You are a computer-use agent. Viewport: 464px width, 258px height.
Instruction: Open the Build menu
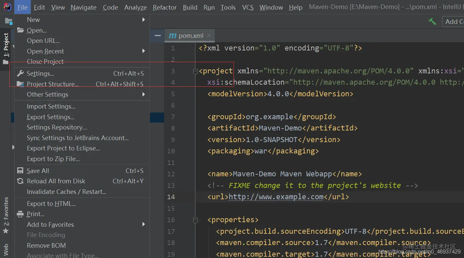(190, 7)
